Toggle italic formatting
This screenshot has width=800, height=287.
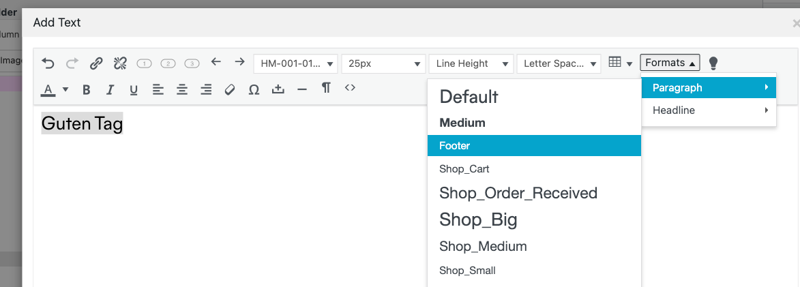pyautogui.click(x=110, y=89)
